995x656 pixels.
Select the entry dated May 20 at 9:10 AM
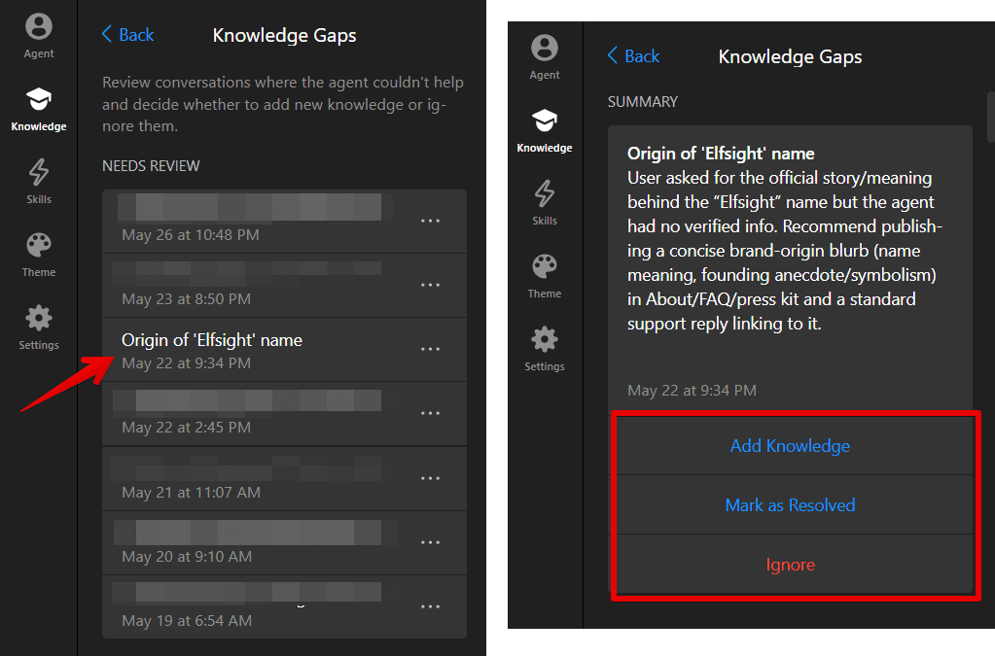pos(284,543)
